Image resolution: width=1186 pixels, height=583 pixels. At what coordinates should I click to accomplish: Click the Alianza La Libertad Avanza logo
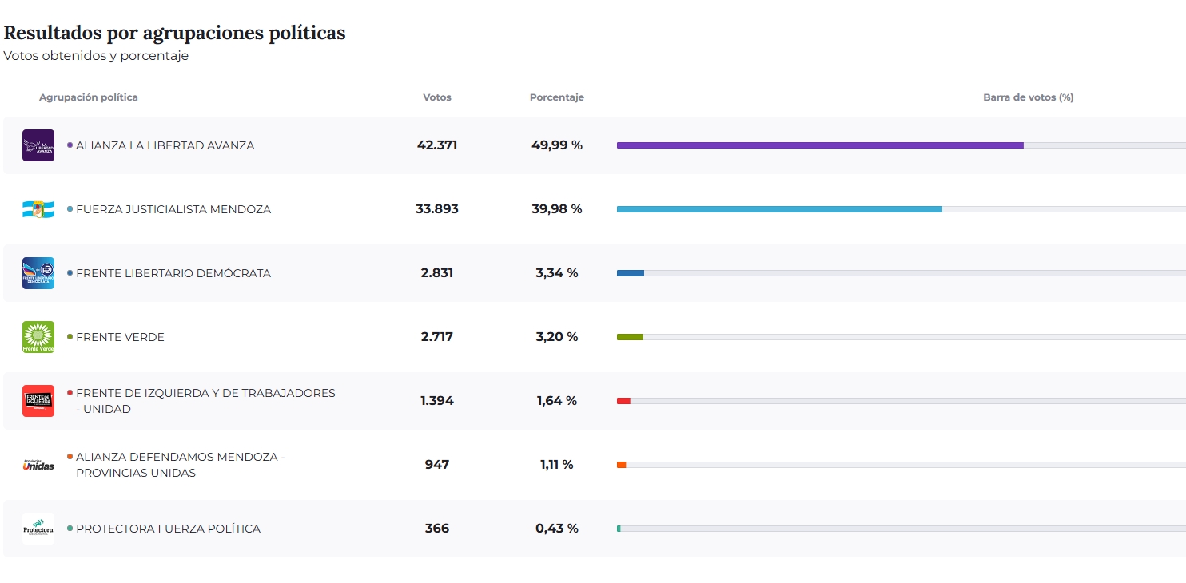[x=38, y=145]
